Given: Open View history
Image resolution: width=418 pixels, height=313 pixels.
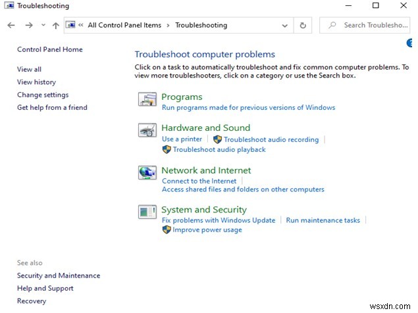Looking at the screenshot, I should [36, 82].
